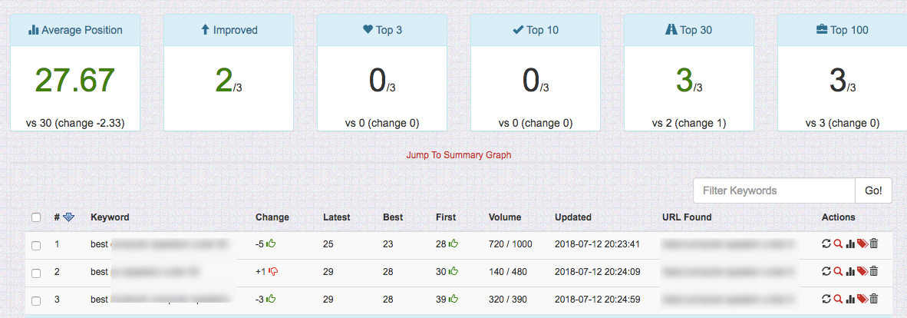Viewport: 907px width, 318px height.
Task: Click the search magnifier icon for row 2
Action: click(x=838, y=271)
